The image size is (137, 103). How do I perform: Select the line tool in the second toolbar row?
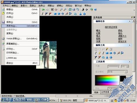pos(42,14)
